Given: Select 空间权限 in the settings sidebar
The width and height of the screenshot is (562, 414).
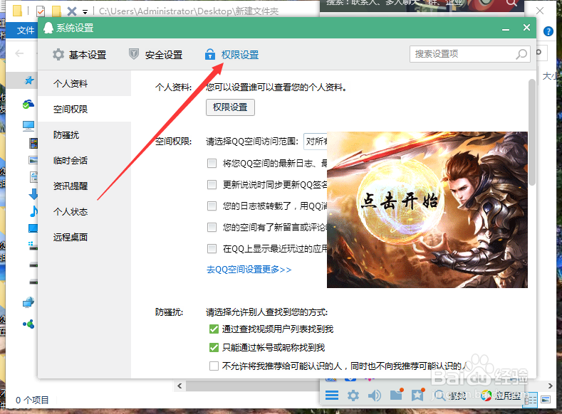Looking at the screenshot, I should 85,109.
